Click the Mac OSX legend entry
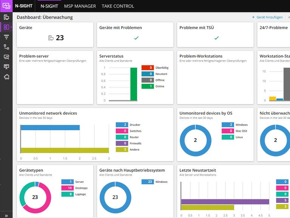Screen dimensions: 290x218 pyautogui.click(x=234, y=131)
